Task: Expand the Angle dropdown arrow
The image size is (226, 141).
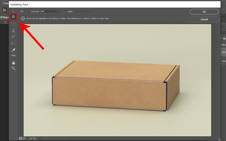Action: pyautogui.click(x=91, y=12)
